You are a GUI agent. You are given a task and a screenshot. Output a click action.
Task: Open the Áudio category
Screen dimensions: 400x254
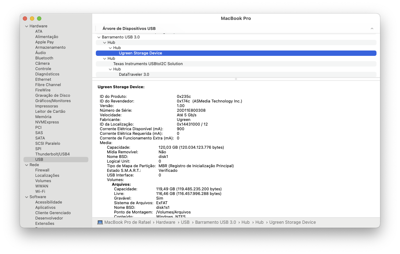click(41, 53)
